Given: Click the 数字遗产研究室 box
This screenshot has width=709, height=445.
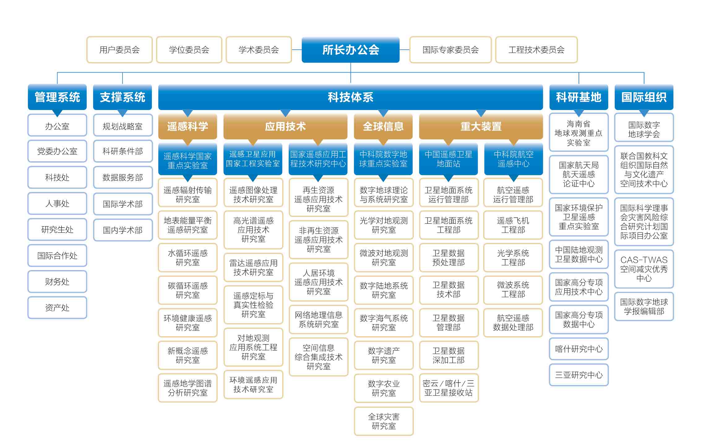Looking at the screenshot, I should [384, 355].
